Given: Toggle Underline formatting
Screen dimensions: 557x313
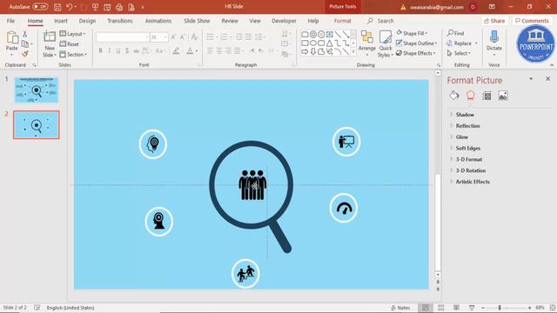Looking at the screenshot, I should (x=118, y=51).
